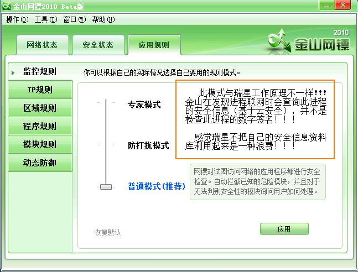Click the slider handle at 普通模式
Screen dimensions: 358x272
[x=106, y=187]
